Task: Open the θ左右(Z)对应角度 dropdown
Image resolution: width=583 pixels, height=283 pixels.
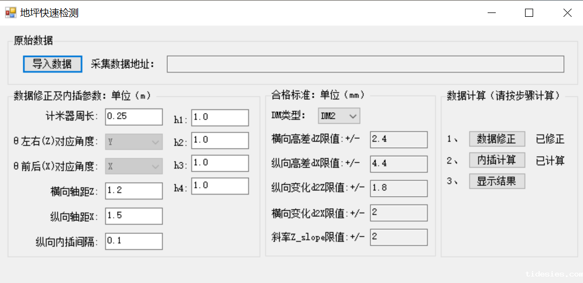Action: click(x=134, y=143)
